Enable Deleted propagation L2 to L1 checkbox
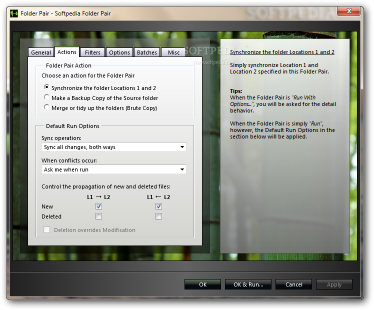 158,216
